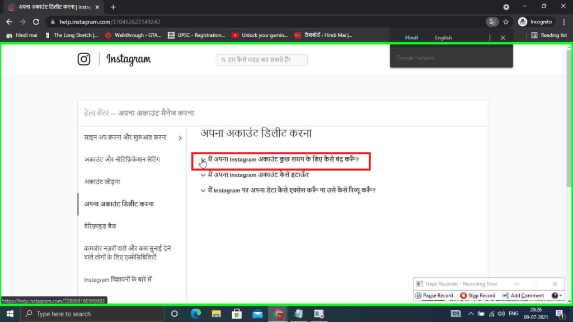Open accessibility (एक्सेसिबिलिटी) sidebar item
573x322 pixels.
click(x=128, y=253)
